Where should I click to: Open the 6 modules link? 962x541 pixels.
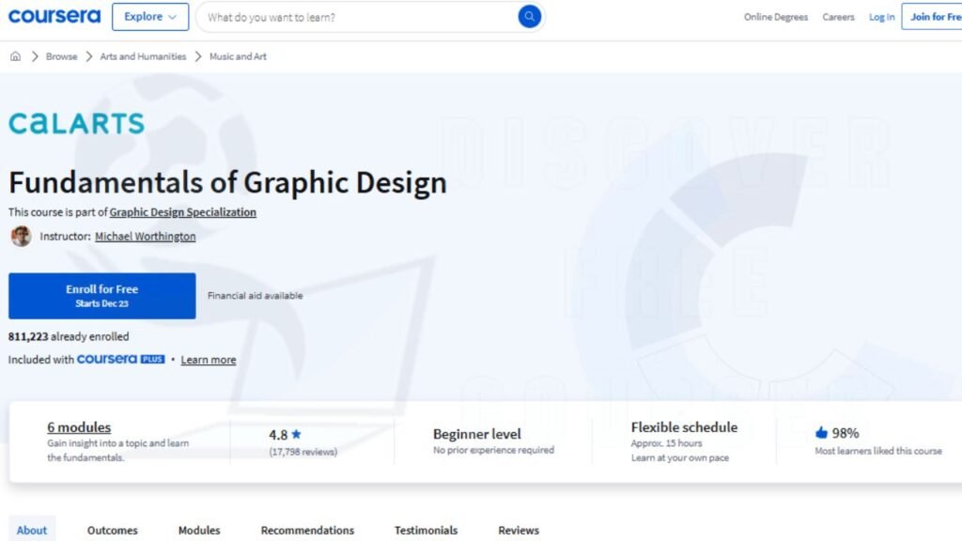click(x=79, y=427)
